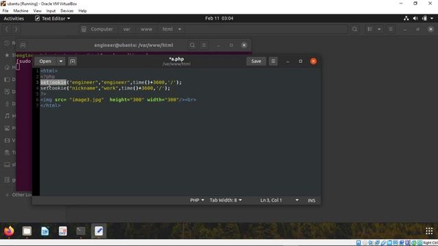Viewport: 438px width, 246px height.
Task: Open the Text Editor app menu
Action: tap(53, 18)
